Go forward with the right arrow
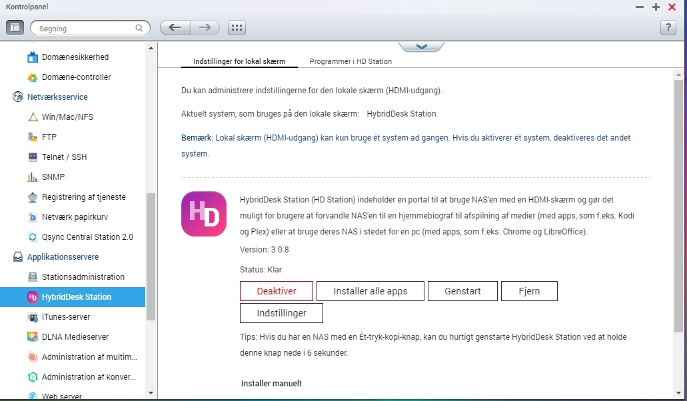The image size is (687, 401). pos(205,27)
